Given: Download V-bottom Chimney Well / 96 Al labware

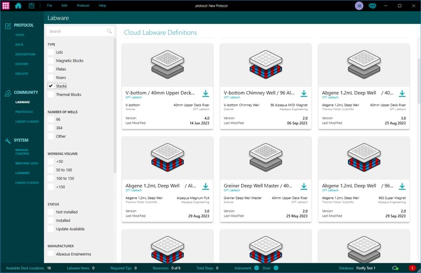Looking at the screenshot, I should [304, 93].
